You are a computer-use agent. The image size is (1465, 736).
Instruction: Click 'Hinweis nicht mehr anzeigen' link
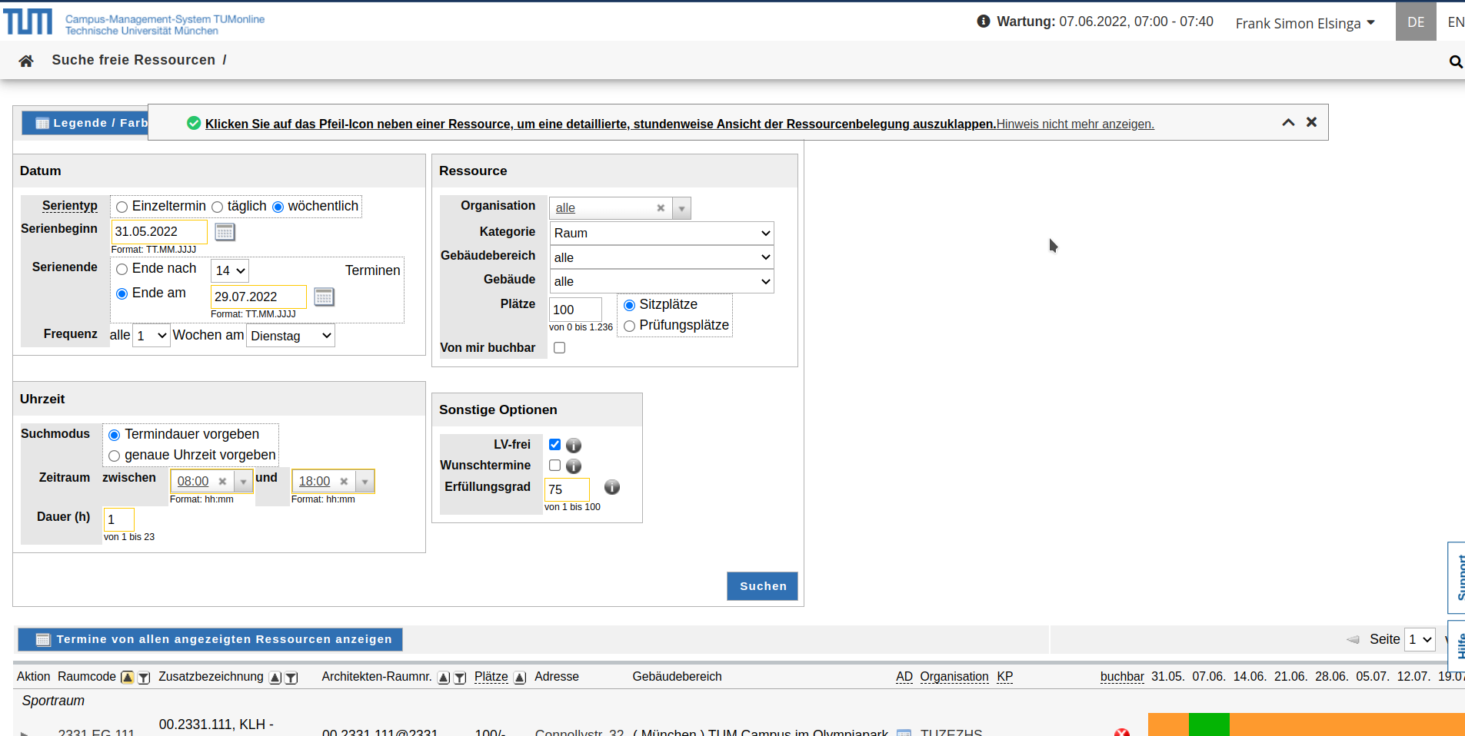1075,124
